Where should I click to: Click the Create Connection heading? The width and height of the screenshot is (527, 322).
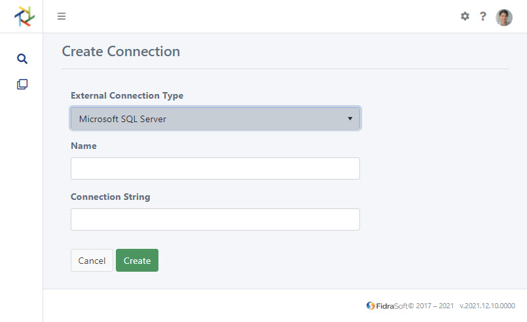pyautogui.click(x=121, y=52)
